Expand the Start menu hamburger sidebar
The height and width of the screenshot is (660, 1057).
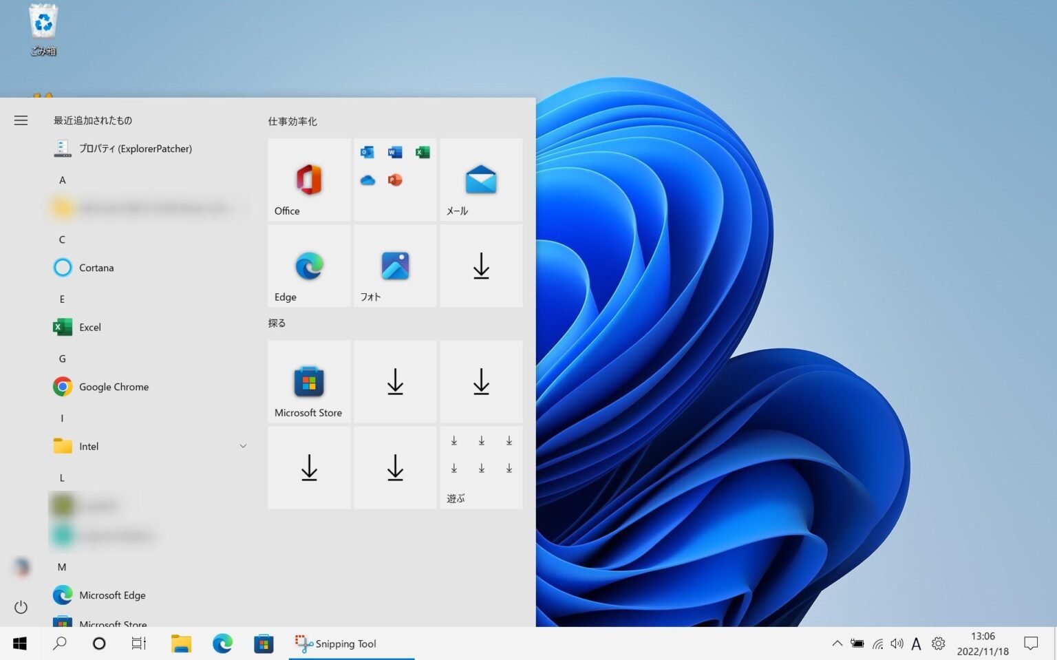click(x=21, y=120)
